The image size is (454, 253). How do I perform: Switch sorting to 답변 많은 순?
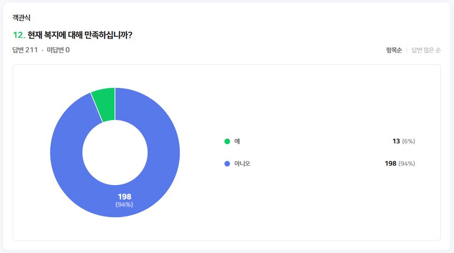point(426,50)
